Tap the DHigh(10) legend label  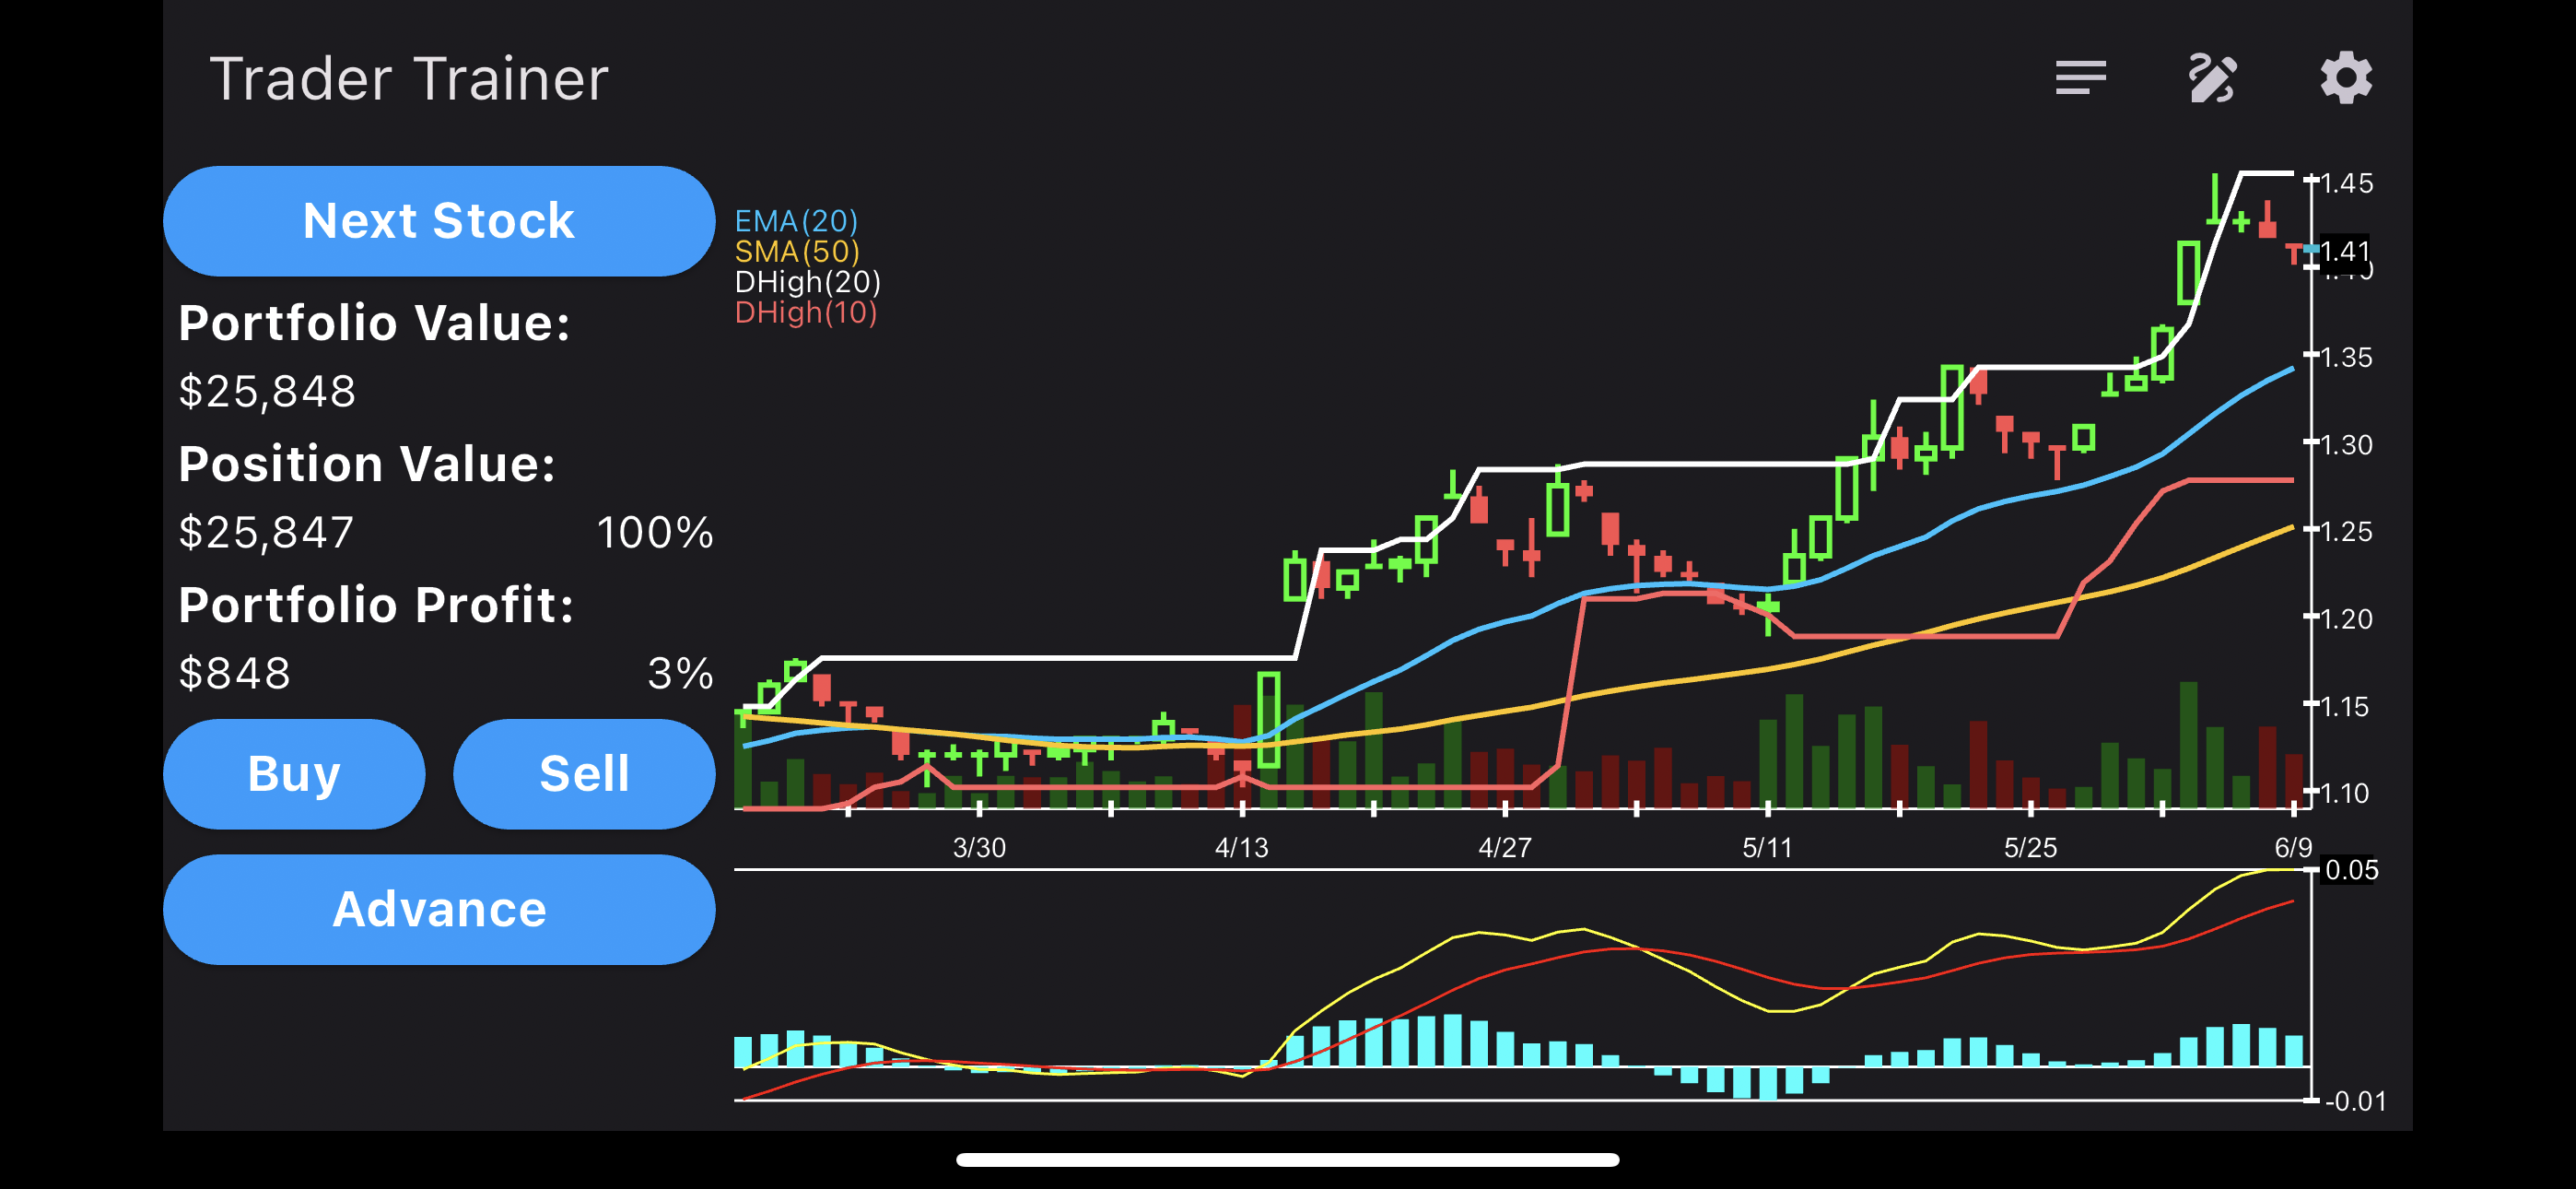point(805,313)
